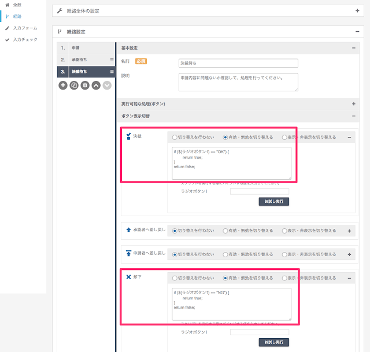Click the drag handle icon on 決裁待ち

tap(112, 72)
